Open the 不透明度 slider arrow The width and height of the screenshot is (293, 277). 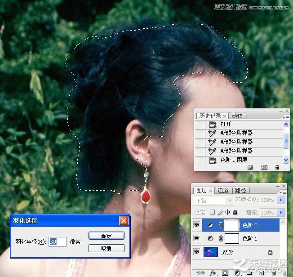tap(281, 200)
